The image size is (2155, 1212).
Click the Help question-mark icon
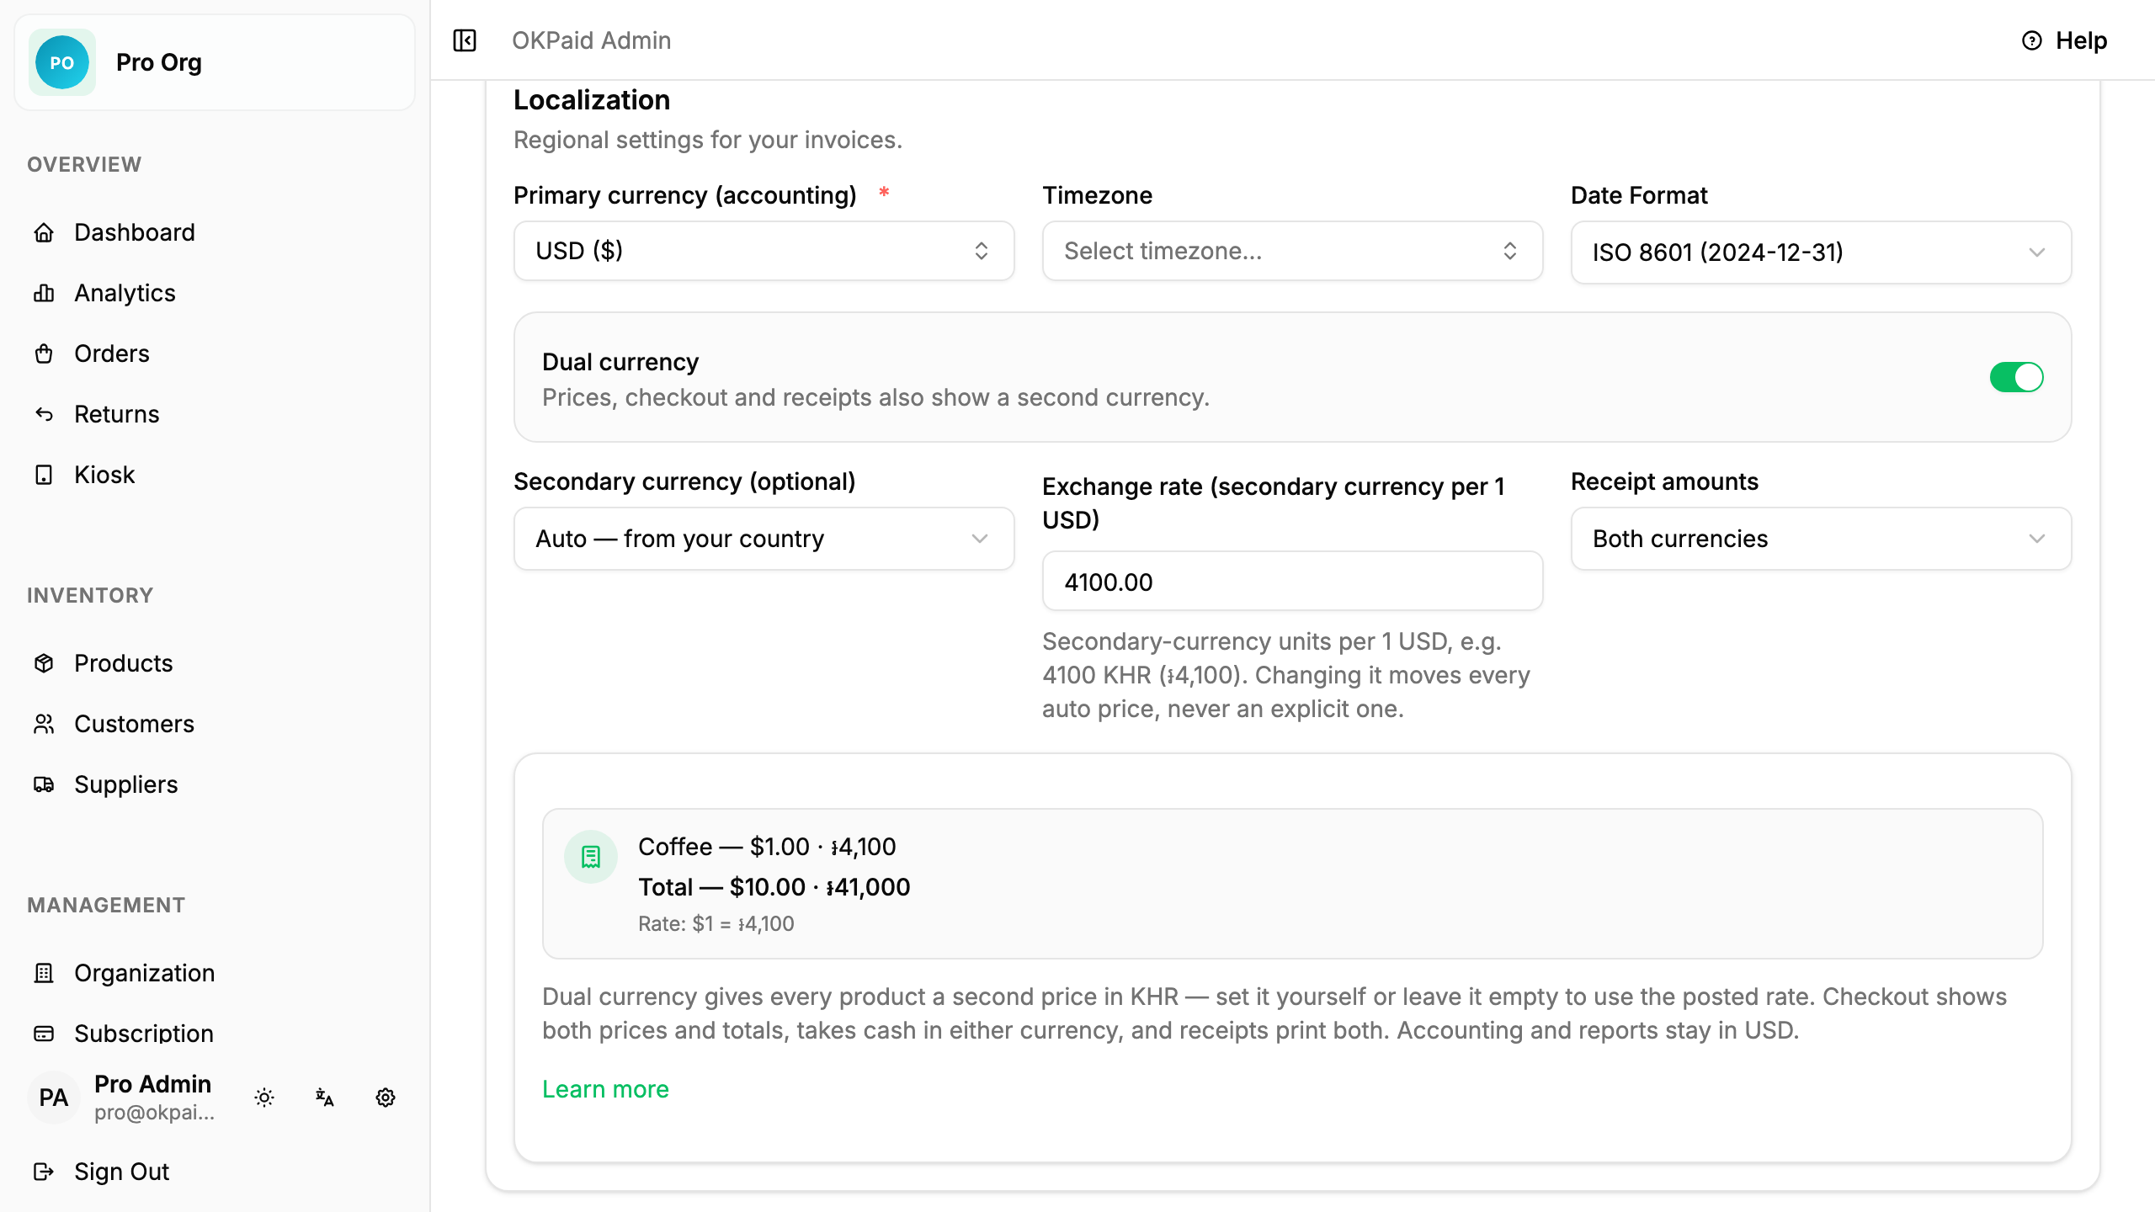[2031, 40]
